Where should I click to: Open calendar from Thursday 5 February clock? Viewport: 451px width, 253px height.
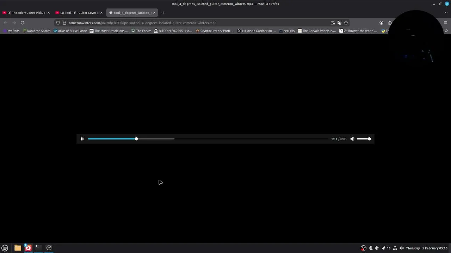click(427, 248)
